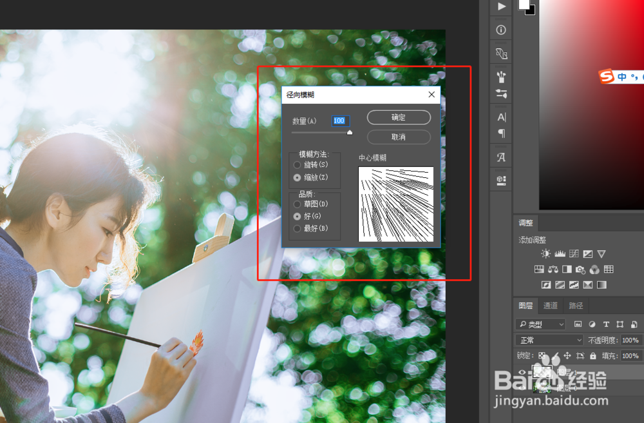644x423 pixels.
Task: Close the 径向模糊 dialog
Action: click(x=431, y=95)
